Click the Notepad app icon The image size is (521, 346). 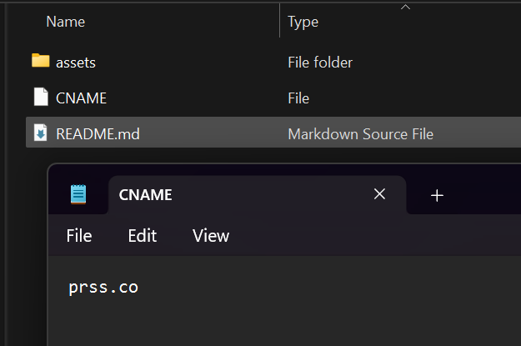78,194
